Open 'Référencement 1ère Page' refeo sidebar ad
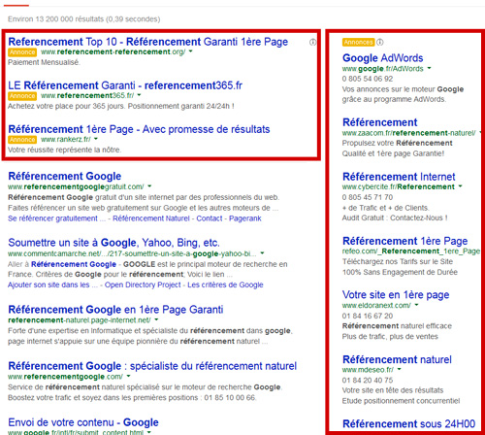The width and height of the screenshot is (485, 435). coord(405,241)
